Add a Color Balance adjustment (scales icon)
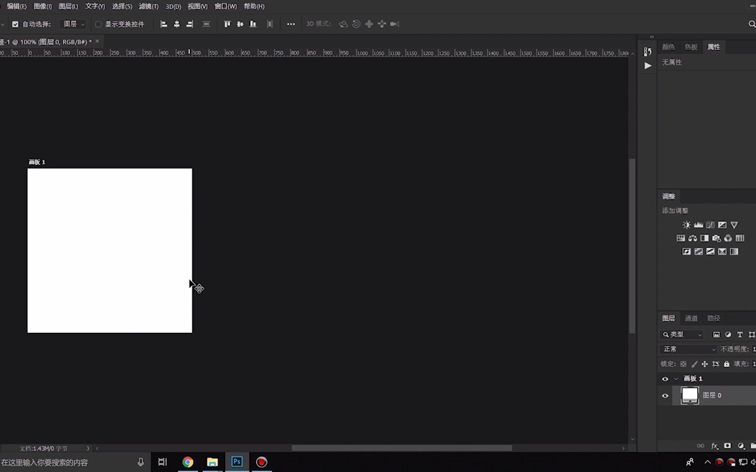This screenshot has width=756, height=472. [693, 238]
